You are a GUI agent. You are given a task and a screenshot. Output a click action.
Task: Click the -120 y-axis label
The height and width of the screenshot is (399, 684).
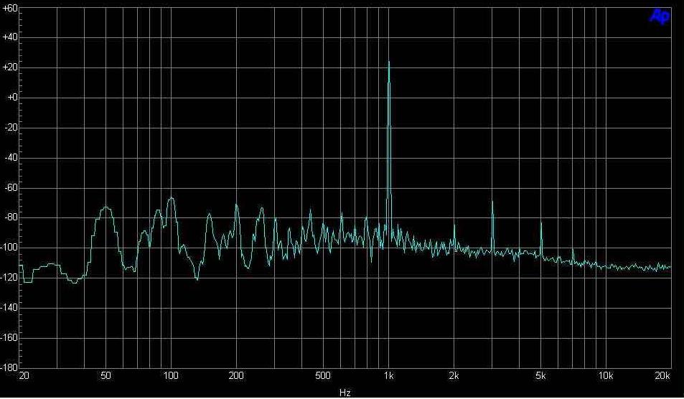(x=9, y=278)
